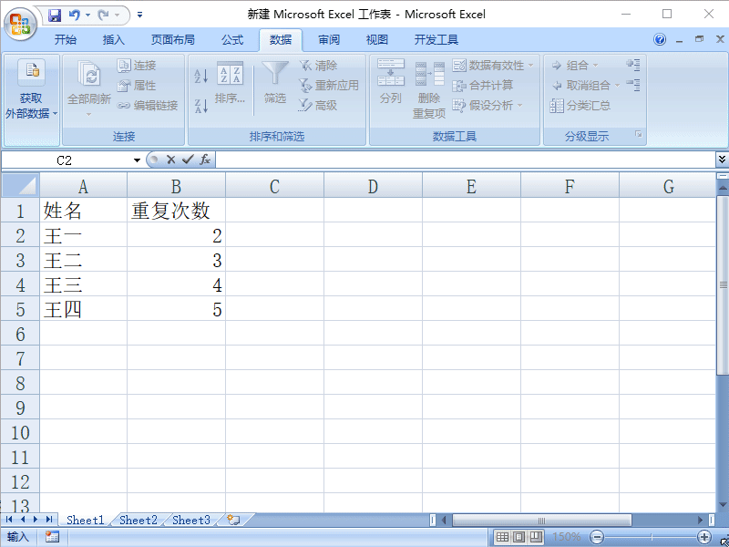Switch to the Formulas (公式) ribbon tab

click(231, 40)
